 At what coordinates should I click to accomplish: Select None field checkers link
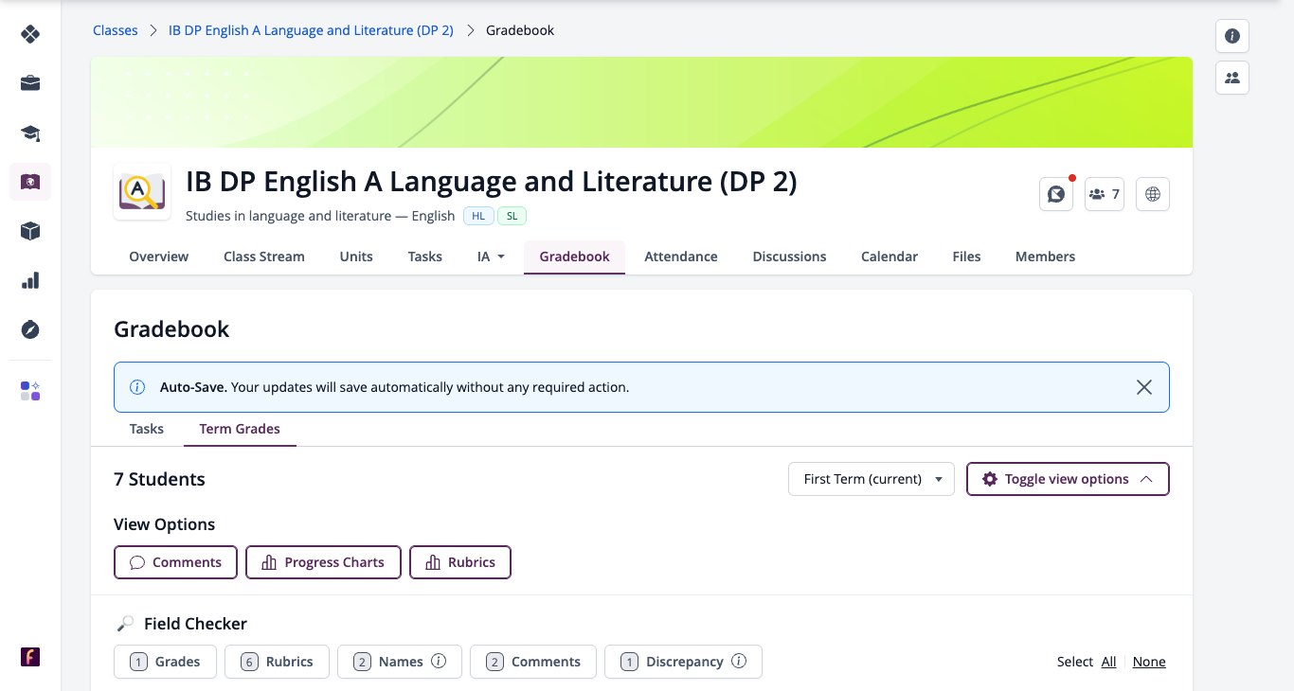pos(1149,662)
